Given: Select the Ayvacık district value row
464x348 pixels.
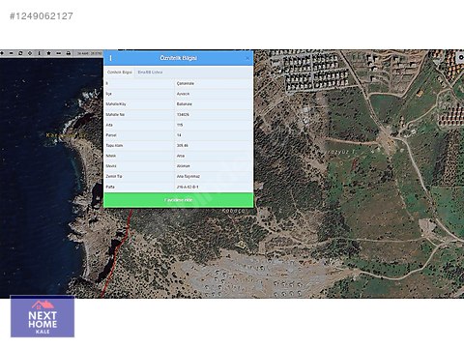Looking at the screenshot, I should click(x=179, y=94).
